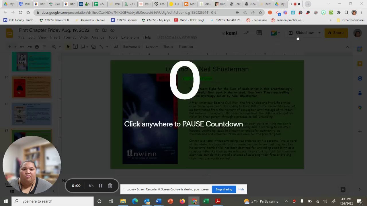Image resolution: width=367 pixels, height=206 pixels.
Task: Open the Insert menu
Action: tap(55, 37)
